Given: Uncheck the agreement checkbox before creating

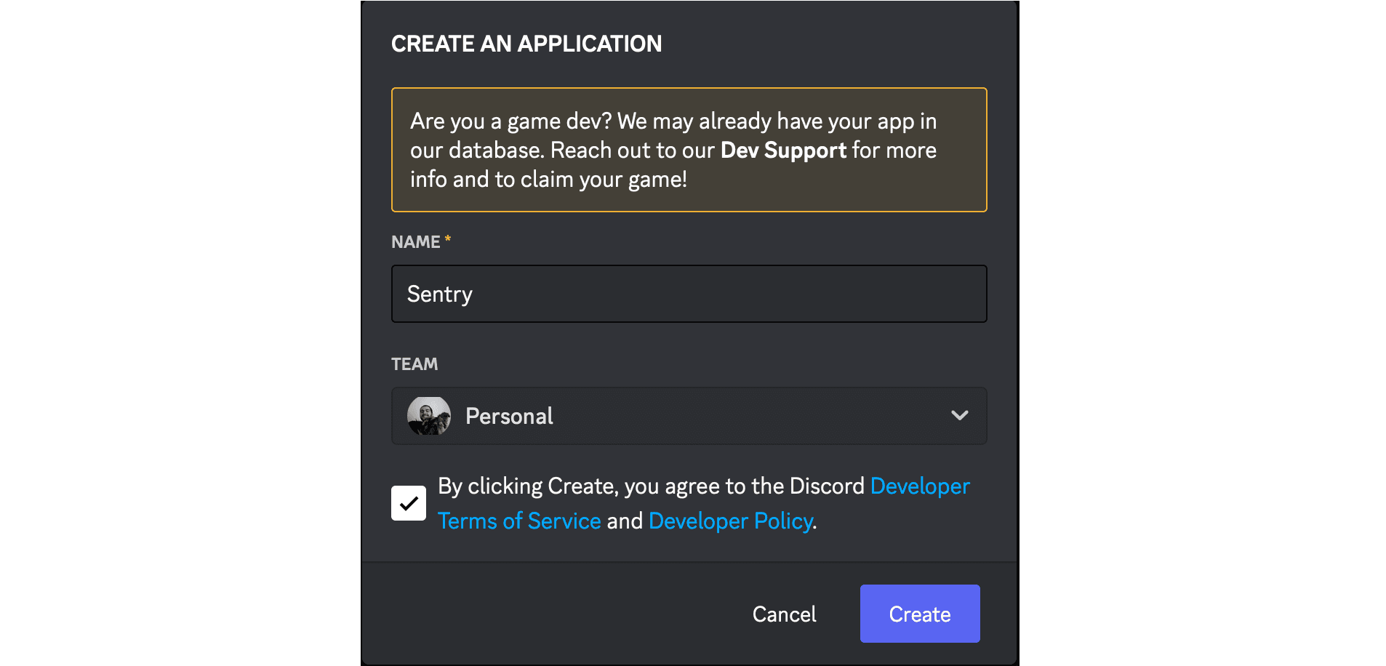Looking at the screenshot, I should point(409,502).
